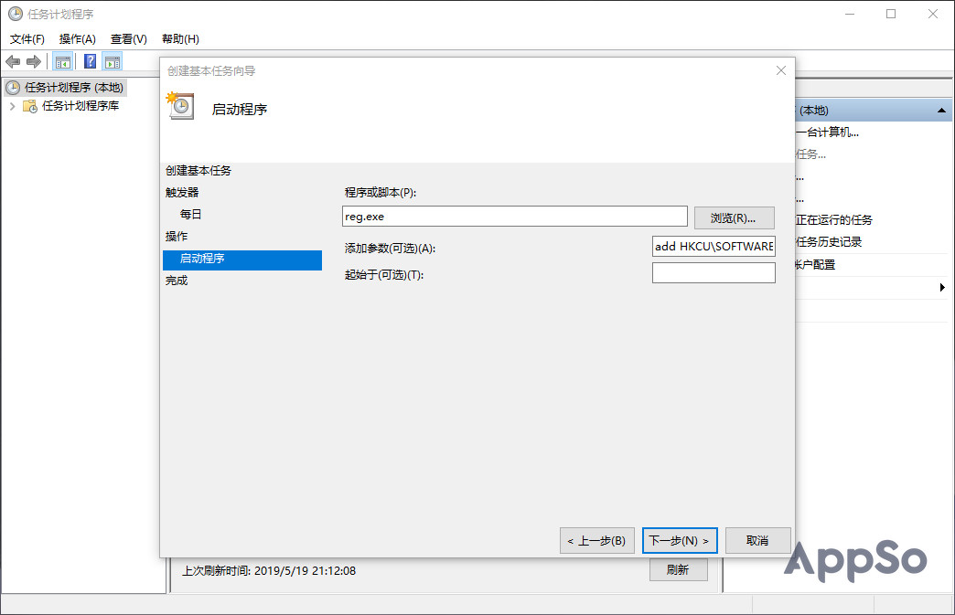This screenshot has height=615, width=955.
Task: Toggle the Action pane toolbar icon
Action: 113,61
